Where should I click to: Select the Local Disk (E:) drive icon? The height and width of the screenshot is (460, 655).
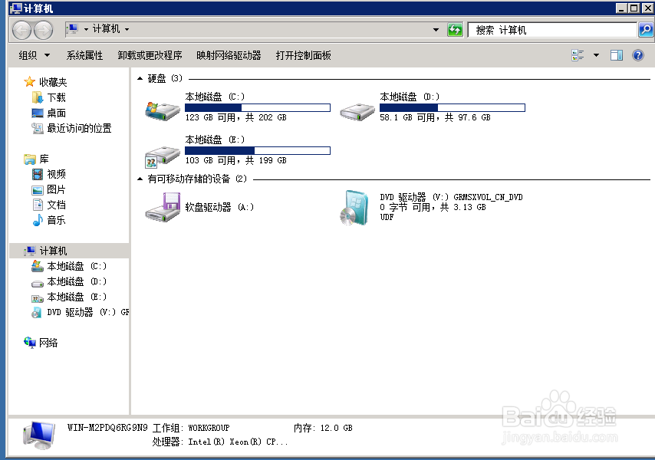pos(162,156)
